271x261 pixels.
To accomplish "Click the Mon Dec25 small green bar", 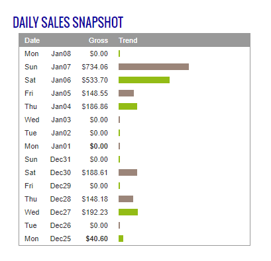I will tap(121, 239).
